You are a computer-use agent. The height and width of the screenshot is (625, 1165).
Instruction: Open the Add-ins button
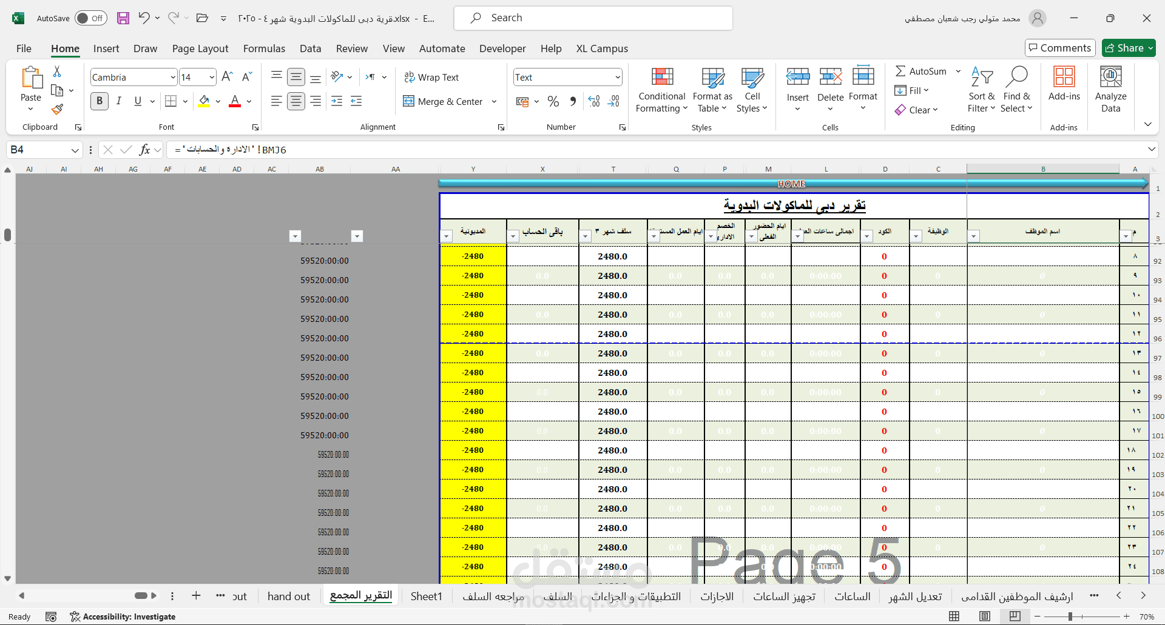(x=1064, y=84)
